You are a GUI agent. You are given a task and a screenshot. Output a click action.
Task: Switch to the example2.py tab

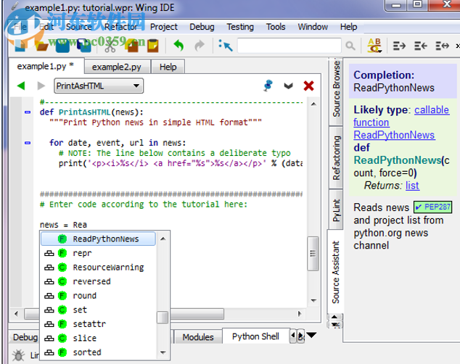coord(118,67)
